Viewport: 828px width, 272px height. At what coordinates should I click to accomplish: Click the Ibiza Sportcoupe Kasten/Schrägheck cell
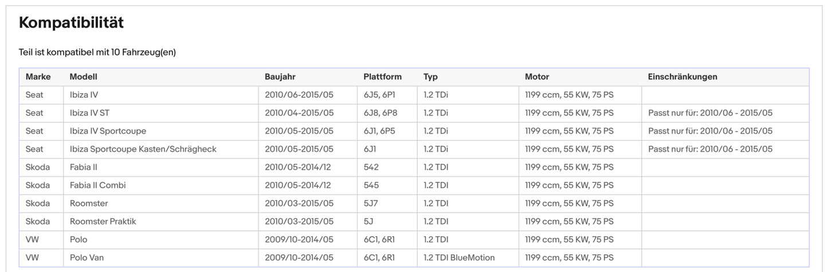(143, 149)
